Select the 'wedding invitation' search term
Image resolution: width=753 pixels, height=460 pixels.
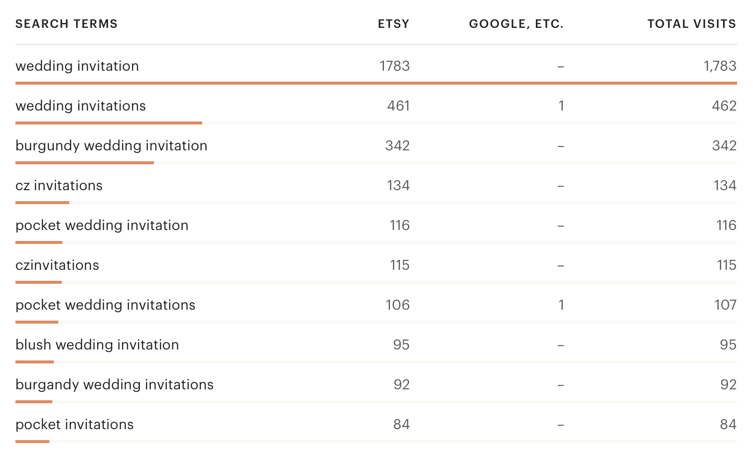[77, 66]
